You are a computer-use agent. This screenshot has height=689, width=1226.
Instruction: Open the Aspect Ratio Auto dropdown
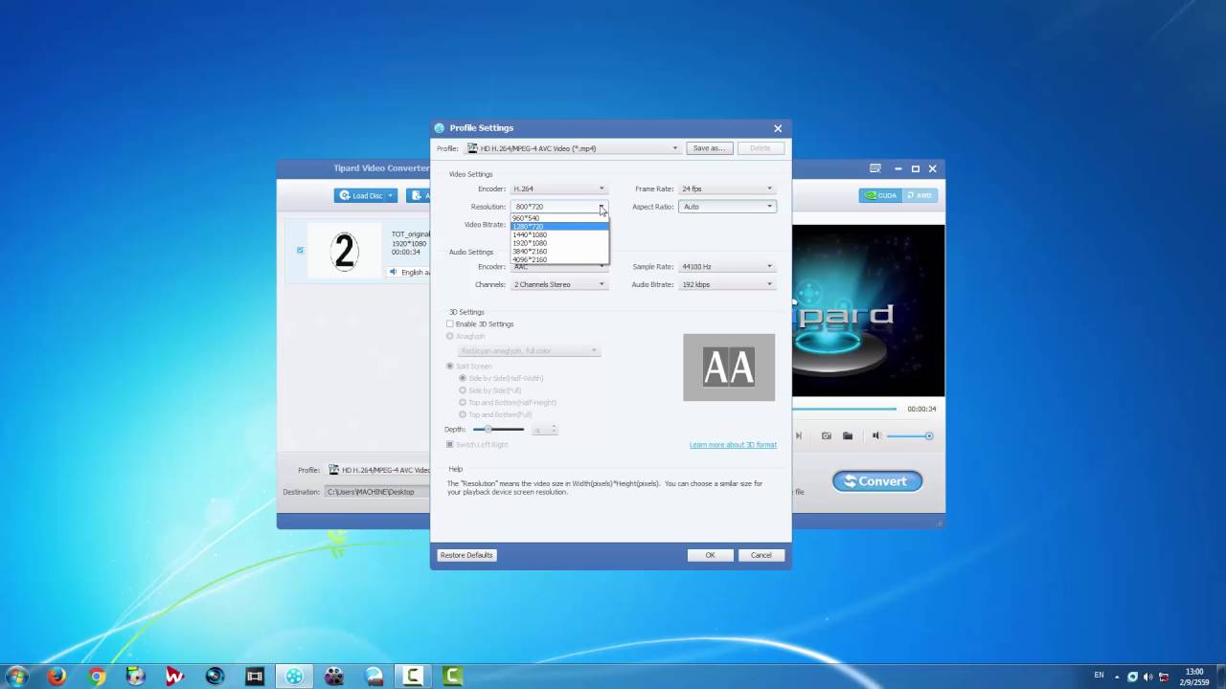(x=726, y=207)
